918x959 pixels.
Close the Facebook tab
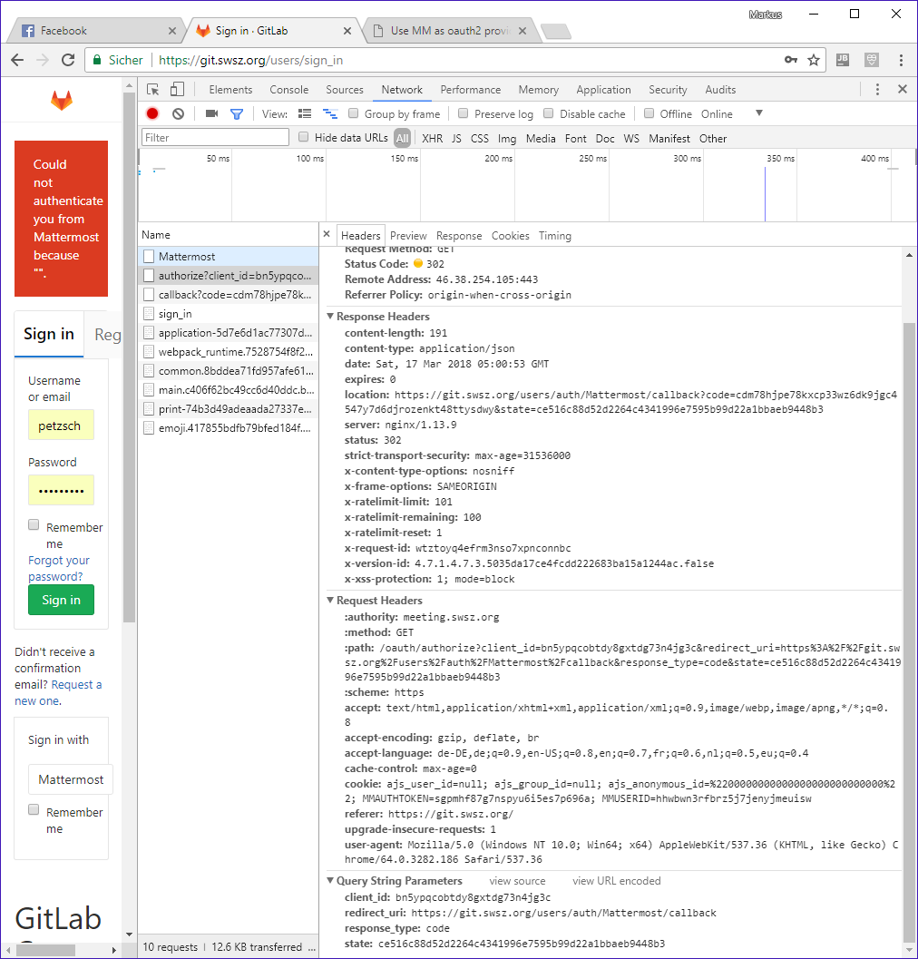click(171, 31)
